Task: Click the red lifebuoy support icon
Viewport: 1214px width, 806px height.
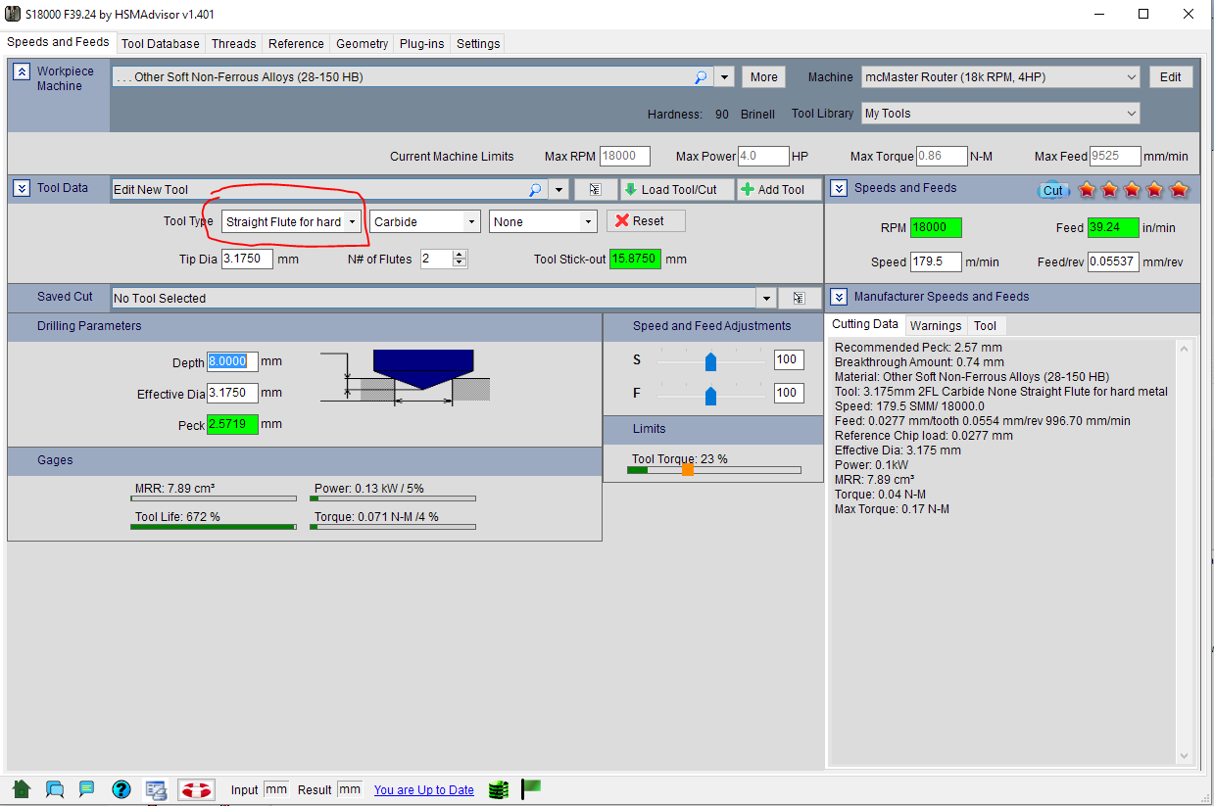Action: point(196,789)
